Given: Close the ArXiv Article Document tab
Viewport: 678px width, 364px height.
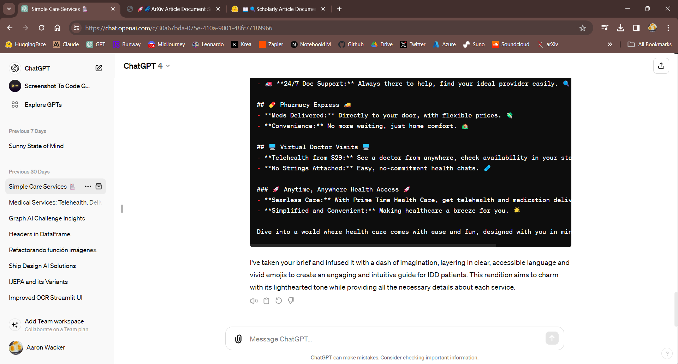Looking at the screenshot, I should 218,9.
